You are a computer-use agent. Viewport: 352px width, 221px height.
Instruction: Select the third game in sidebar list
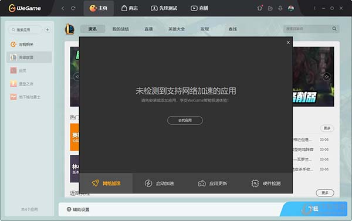coord(29,71)
